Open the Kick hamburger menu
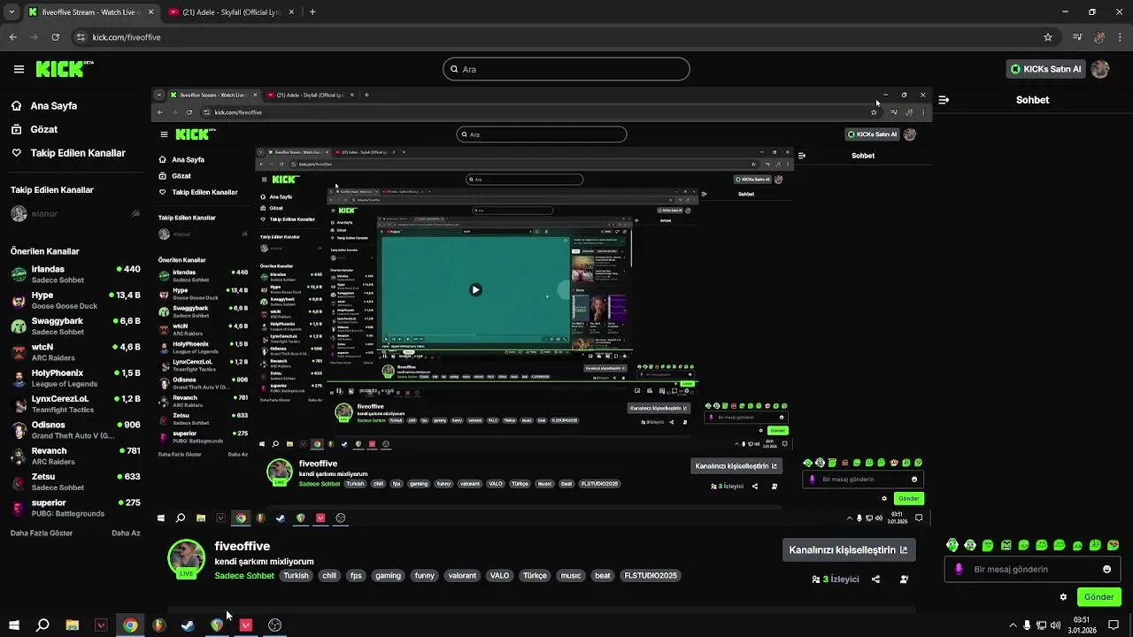Image resolution: width=1133 pixels, height=637 pixels. [19, 69]
